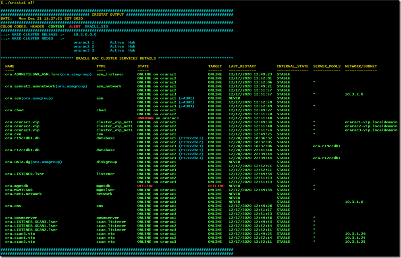Select resource 'ora.orarac3.vip'
Screen dimensions: 401x258
point(22,130)
